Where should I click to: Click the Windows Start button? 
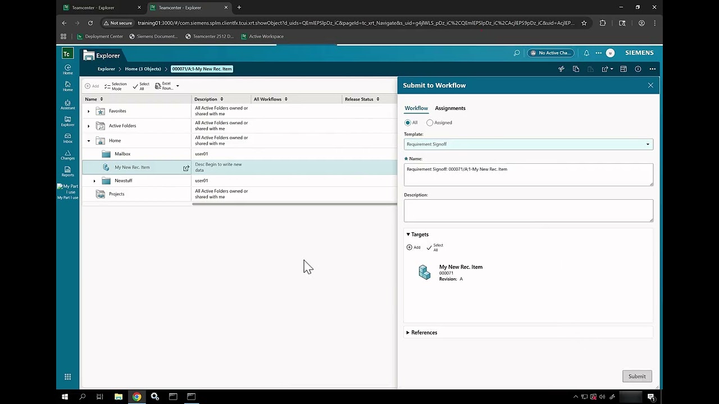pos(65,397)
